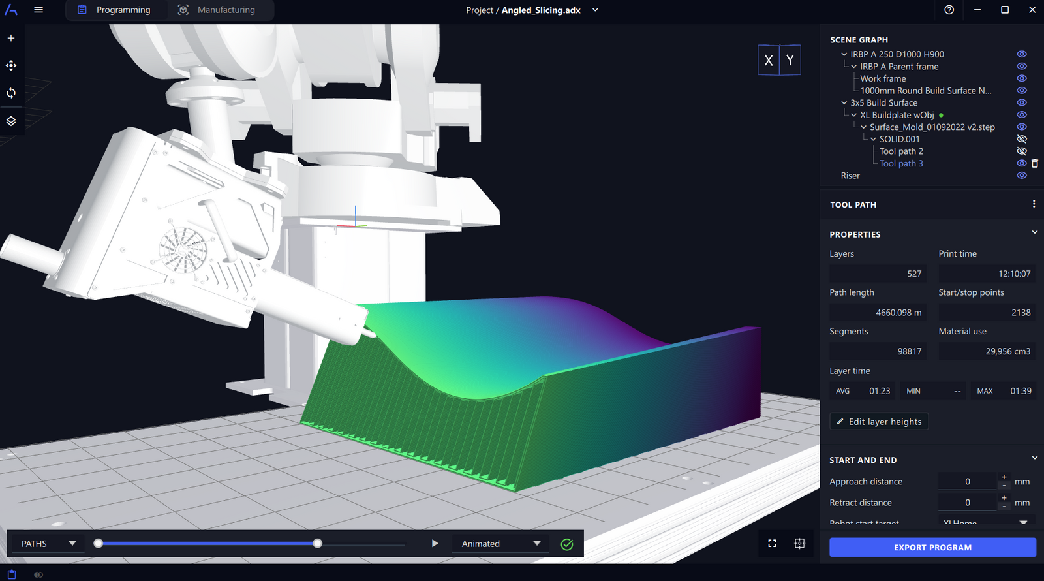
Task: Open the hamburger menu
Action: [38, 10]
